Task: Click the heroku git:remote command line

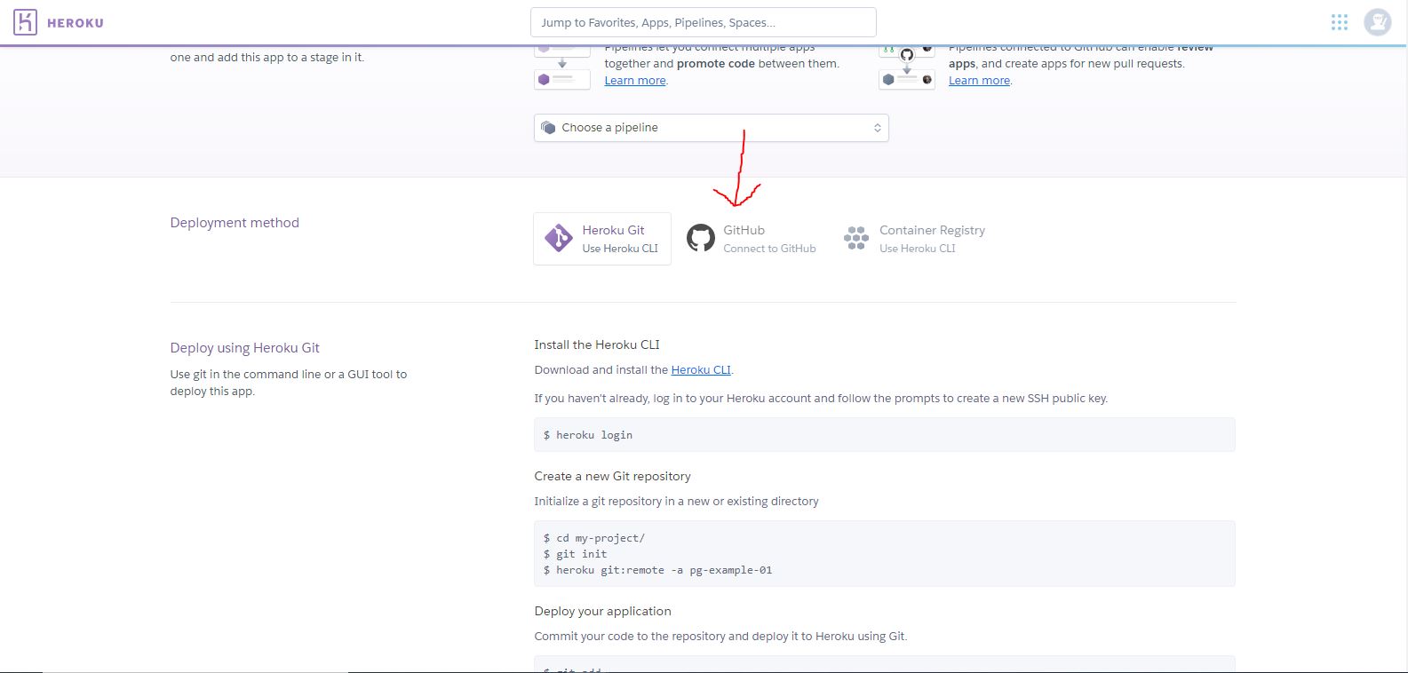Action: pos(657,570)
